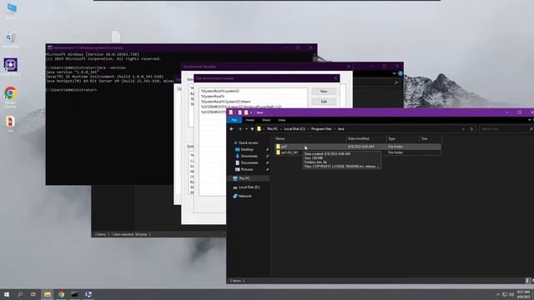Select the %SystemRoot% path entry
Viewport: 534px width, 300px height.
click(x=253, y=97)
